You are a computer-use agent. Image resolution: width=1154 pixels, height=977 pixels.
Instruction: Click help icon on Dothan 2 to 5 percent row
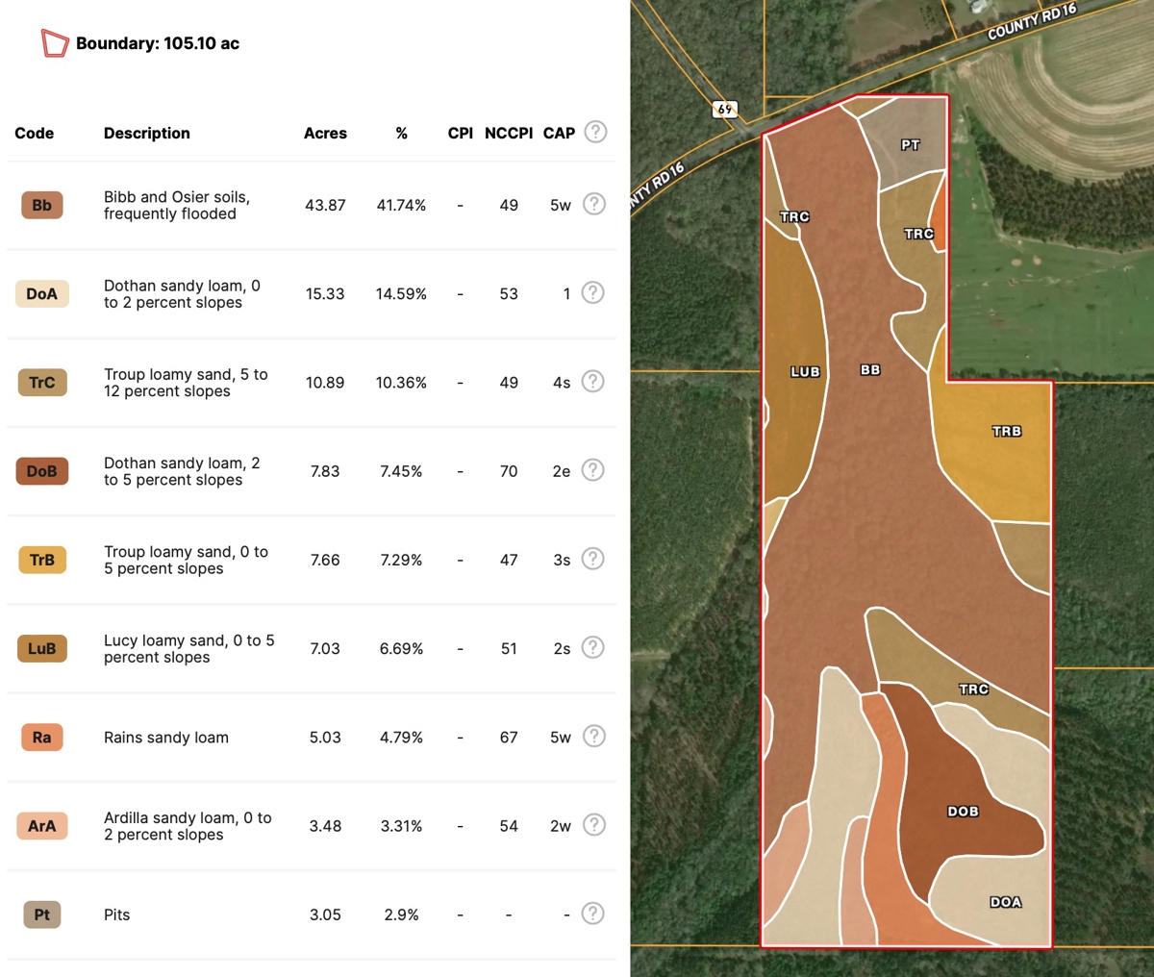click(593, 470)
